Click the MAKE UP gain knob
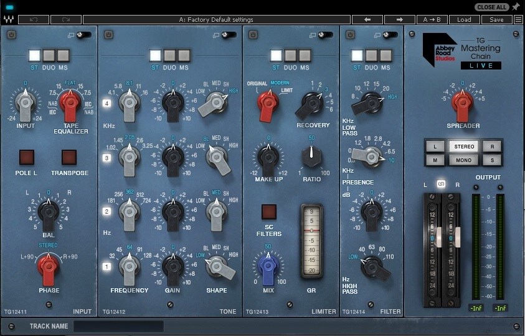 pos(268,158)
